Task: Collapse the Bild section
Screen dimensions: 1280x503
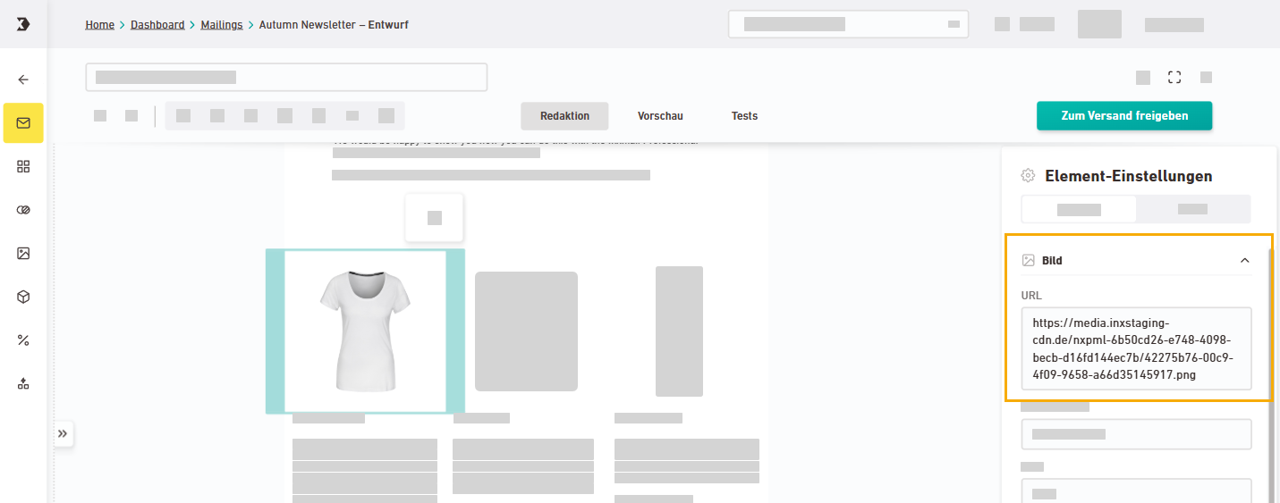Action: [1244, 261]
